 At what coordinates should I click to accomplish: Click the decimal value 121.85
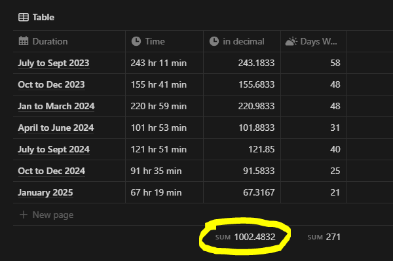coord(261,149)
